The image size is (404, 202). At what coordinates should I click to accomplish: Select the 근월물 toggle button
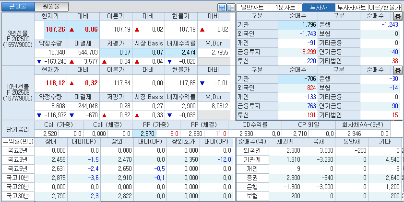(x=18, y=7)
